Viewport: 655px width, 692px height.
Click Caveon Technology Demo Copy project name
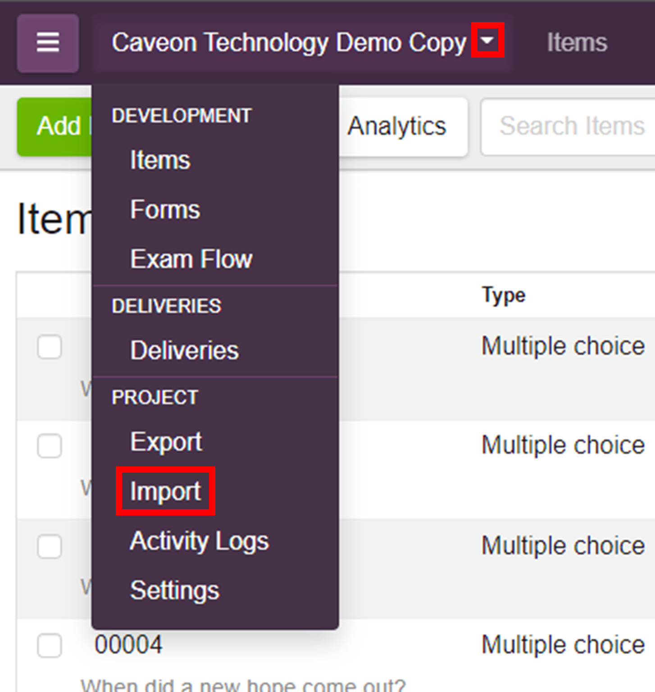[x=289, y=43]
